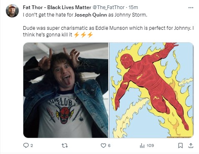Image resolution: width=199 pixels, height=154 pixels.
Task: Click the retweet arrows icon
Action: [x=65, y=145]
